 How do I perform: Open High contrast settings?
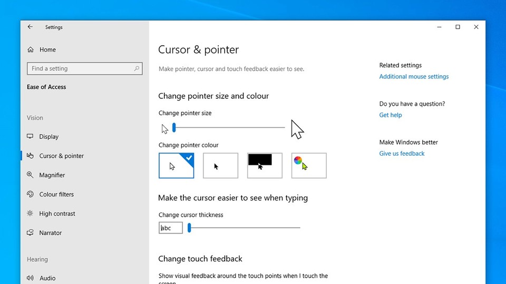pyautogui.click(x=57, y=214)
